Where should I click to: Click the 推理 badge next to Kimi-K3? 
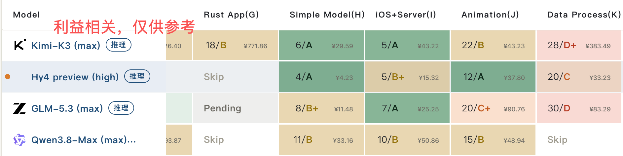coord(119,45)
